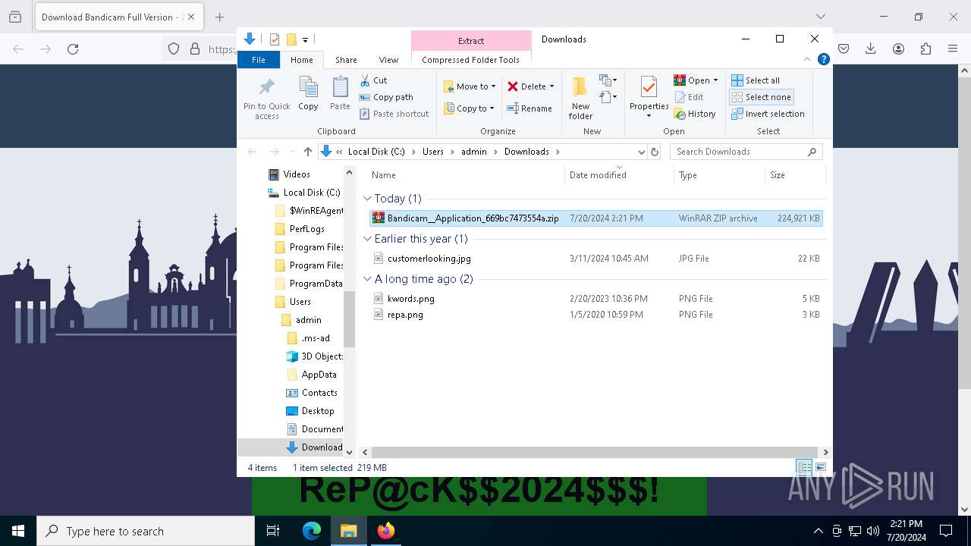
Task: Click Select none in ribbon
Action: click(761, 97)
